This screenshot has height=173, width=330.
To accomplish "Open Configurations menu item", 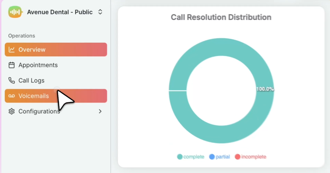I will pos(39,112).
